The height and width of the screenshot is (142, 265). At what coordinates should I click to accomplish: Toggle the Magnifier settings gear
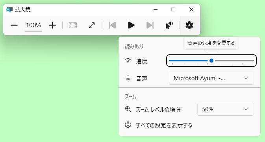point(189,25)
